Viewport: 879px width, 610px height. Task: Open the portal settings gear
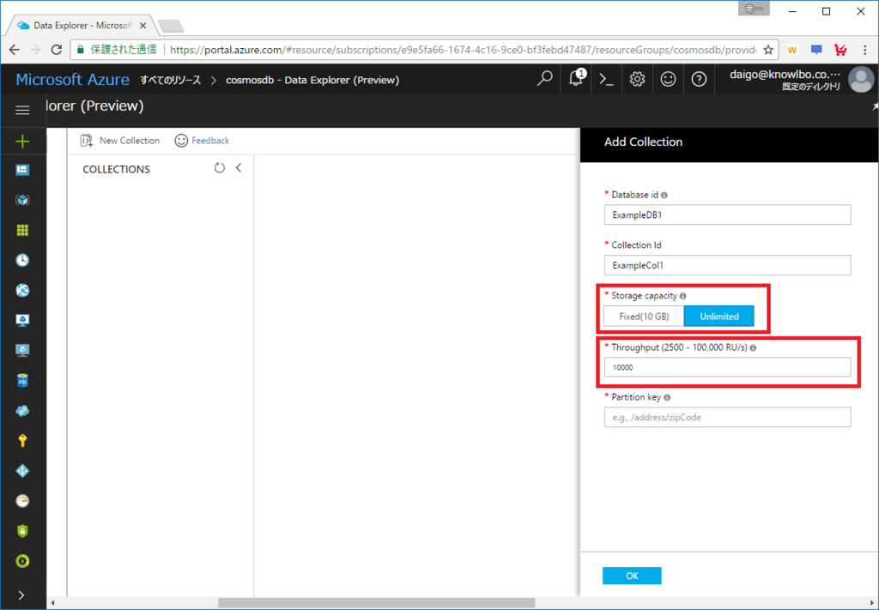638,79
